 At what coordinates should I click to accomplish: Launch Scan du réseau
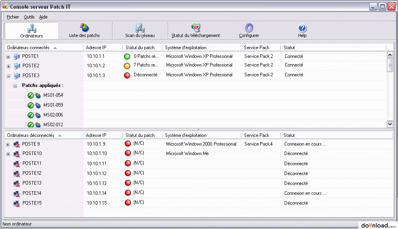pyautogui.click(x=140, y=31)
